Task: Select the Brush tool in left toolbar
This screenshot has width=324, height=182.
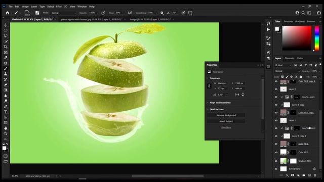Action: [x=6, y=69]
